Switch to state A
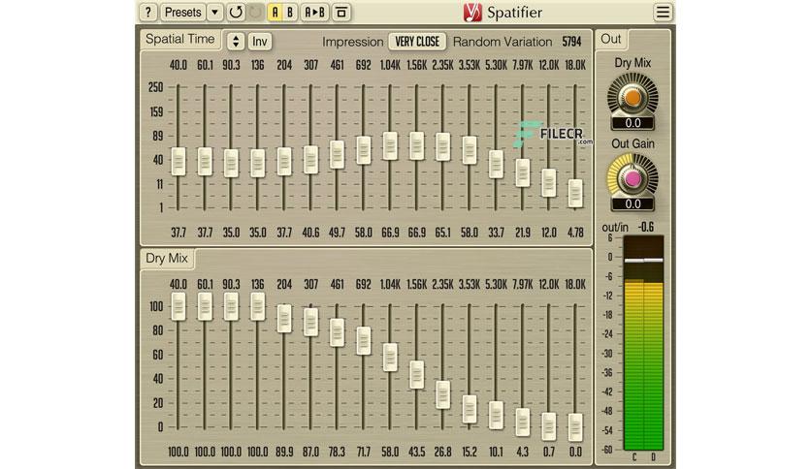Screen dimensions: 811x469 (276, 13)
